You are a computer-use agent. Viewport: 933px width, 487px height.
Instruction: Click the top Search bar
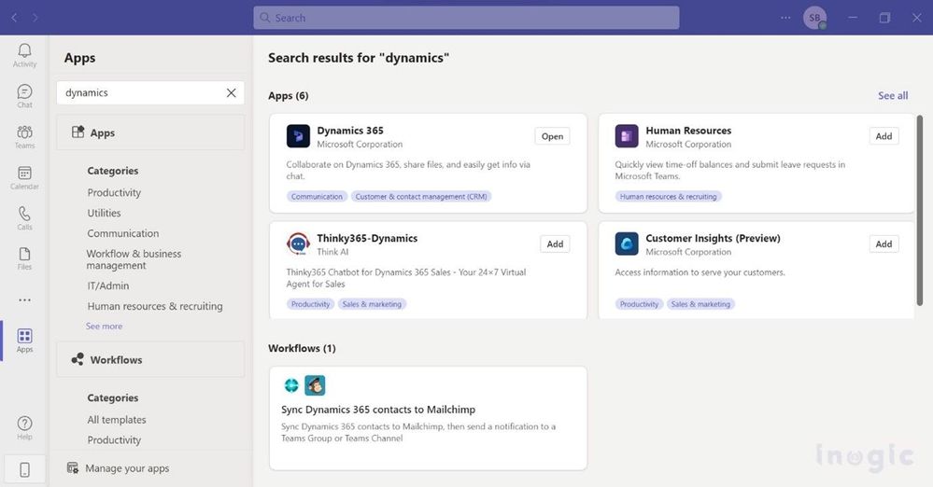[466, 18]
